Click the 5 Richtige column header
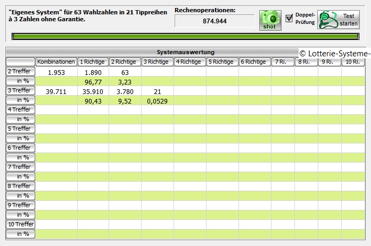Viewport: 371px width, 246px height. [x=222, y=62]
